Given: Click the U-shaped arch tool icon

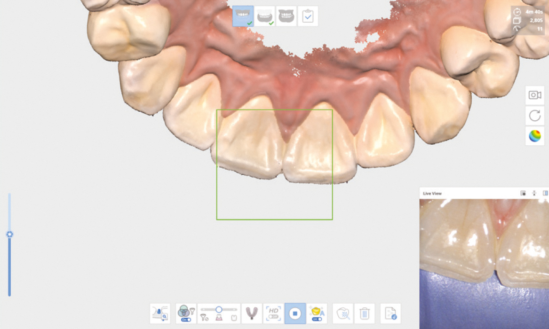Looking at the screenshot, I should (251, 313).
